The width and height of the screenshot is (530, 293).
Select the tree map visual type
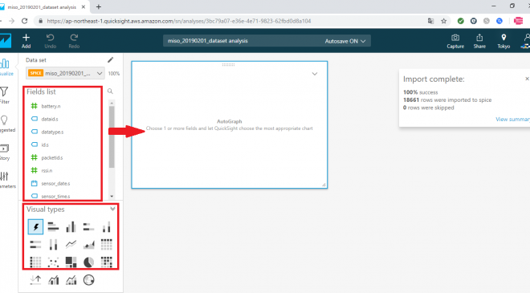point(71,262)
